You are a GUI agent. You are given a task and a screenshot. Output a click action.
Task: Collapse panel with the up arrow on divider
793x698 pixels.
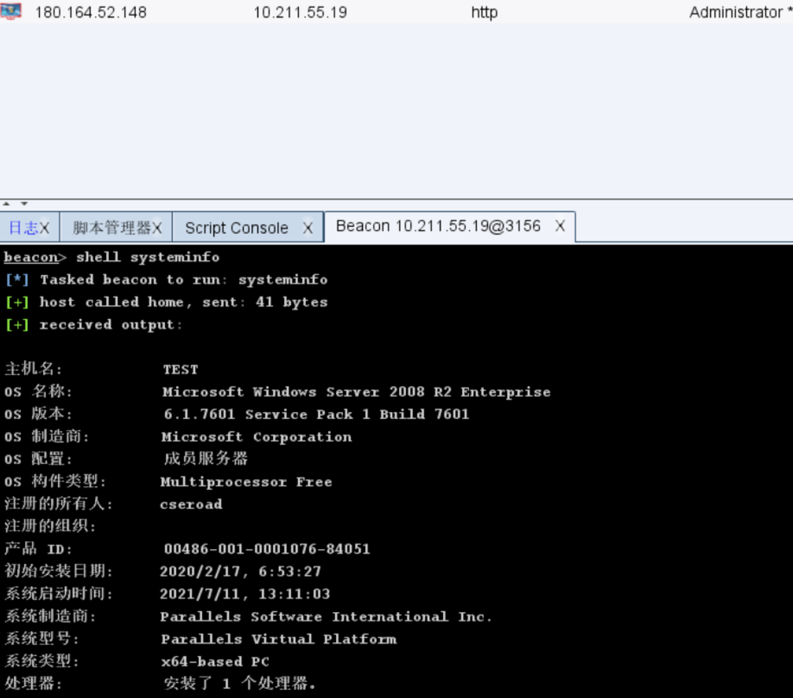(6, 204)
